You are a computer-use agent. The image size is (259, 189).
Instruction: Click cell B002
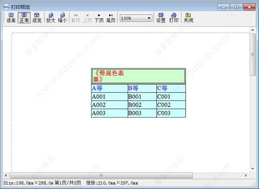point(142,105)
